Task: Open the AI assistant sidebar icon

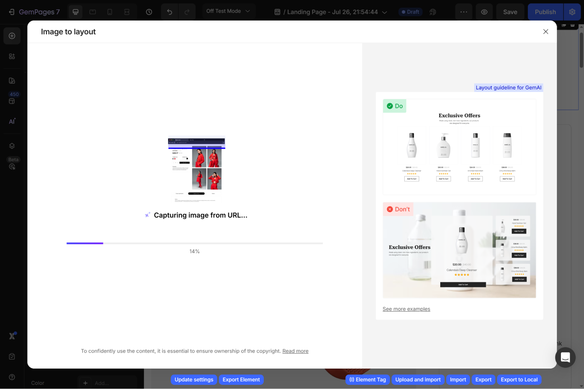Action: pos(12,121)
